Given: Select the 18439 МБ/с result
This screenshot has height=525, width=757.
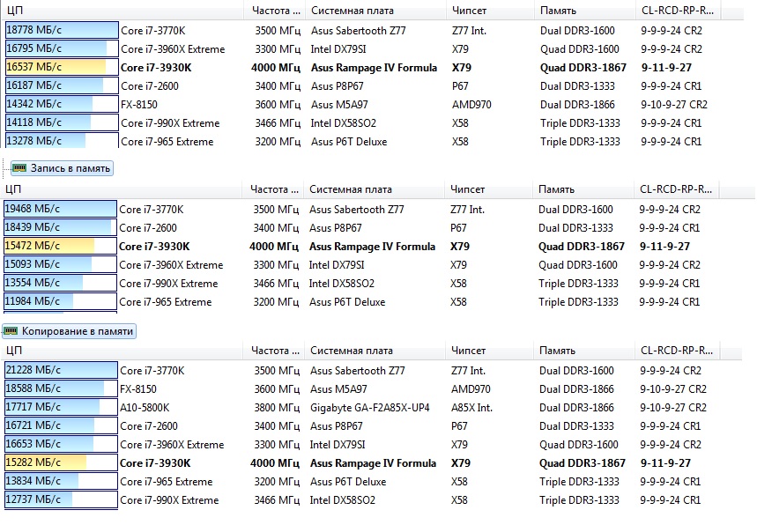Looking at the screenshot, I should [x=60, y=227].
